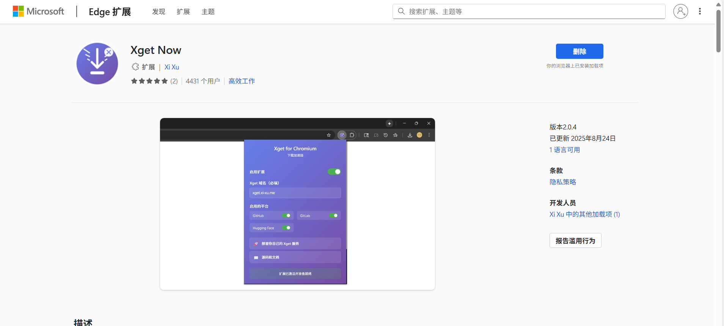Switch to the 主题 tab

click(208, 12)
